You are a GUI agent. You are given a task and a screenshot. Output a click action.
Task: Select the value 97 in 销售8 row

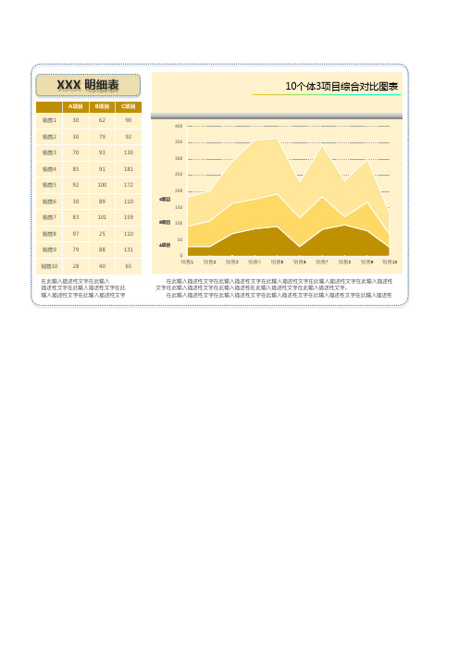(x=76, y=234)
